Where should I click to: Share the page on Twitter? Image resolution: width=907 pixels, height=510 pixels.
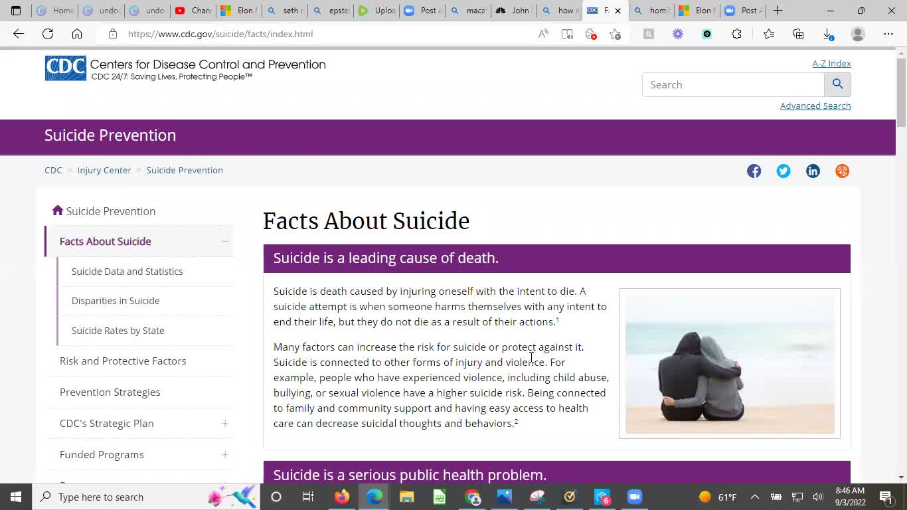pos(783,171)
